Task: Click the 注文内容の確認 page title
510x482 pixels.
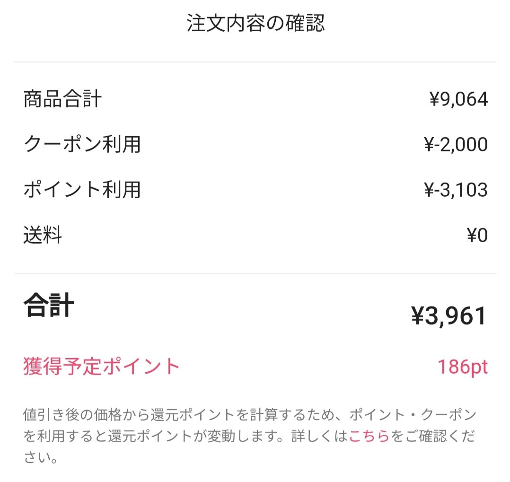Action: 255,24
